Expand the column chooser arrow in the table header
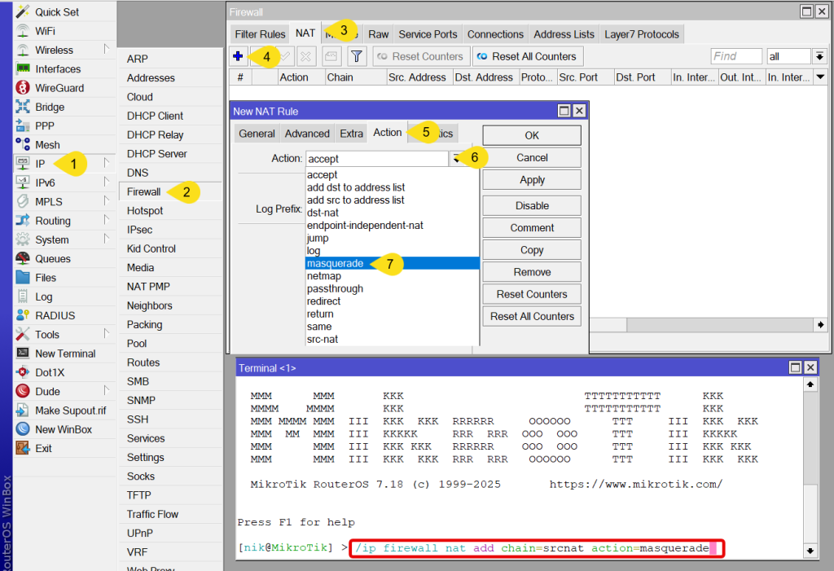Image resolution: width=834 pixels, height=571 pixels. [820, 77]
